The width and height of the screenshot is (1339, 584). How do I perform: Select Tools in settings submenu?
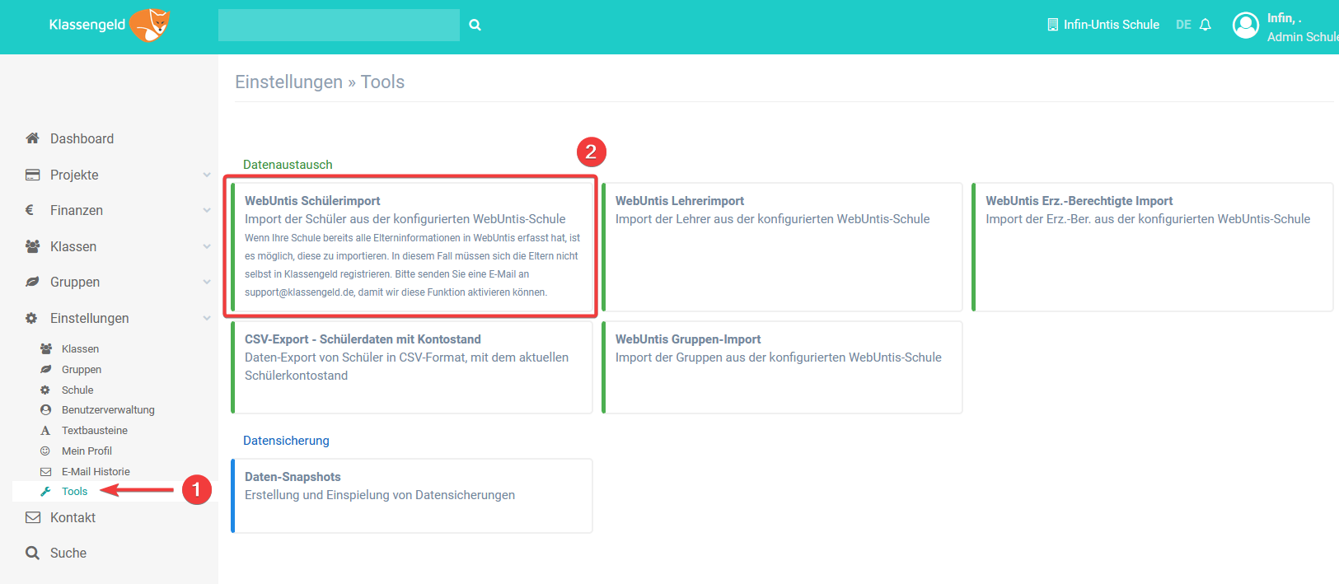coord(74,492)
